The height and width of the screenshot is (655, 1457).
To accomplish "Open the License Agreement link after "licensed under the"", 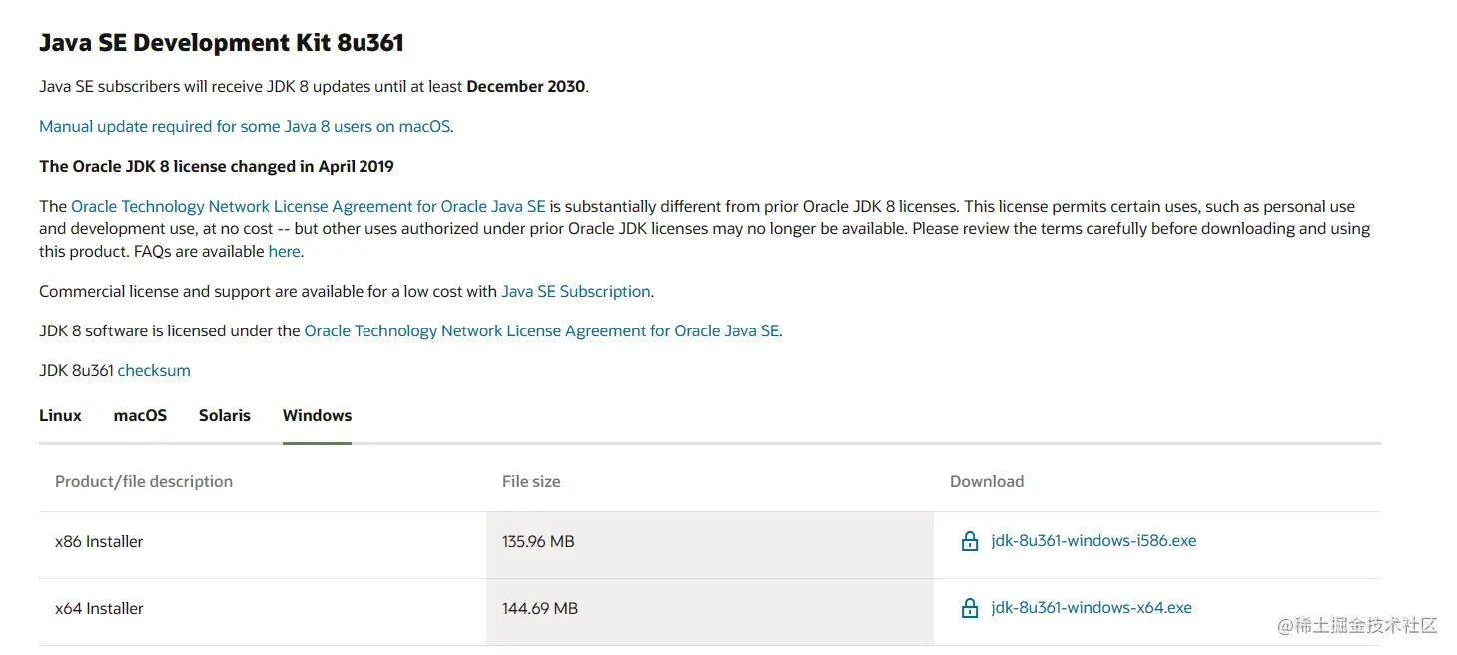I will pos(541,331).
